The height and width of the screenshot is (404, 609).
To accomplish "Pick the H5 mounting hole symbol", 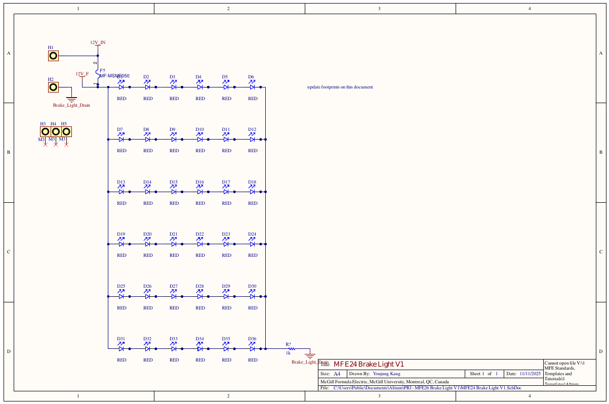I will [66, 132].
